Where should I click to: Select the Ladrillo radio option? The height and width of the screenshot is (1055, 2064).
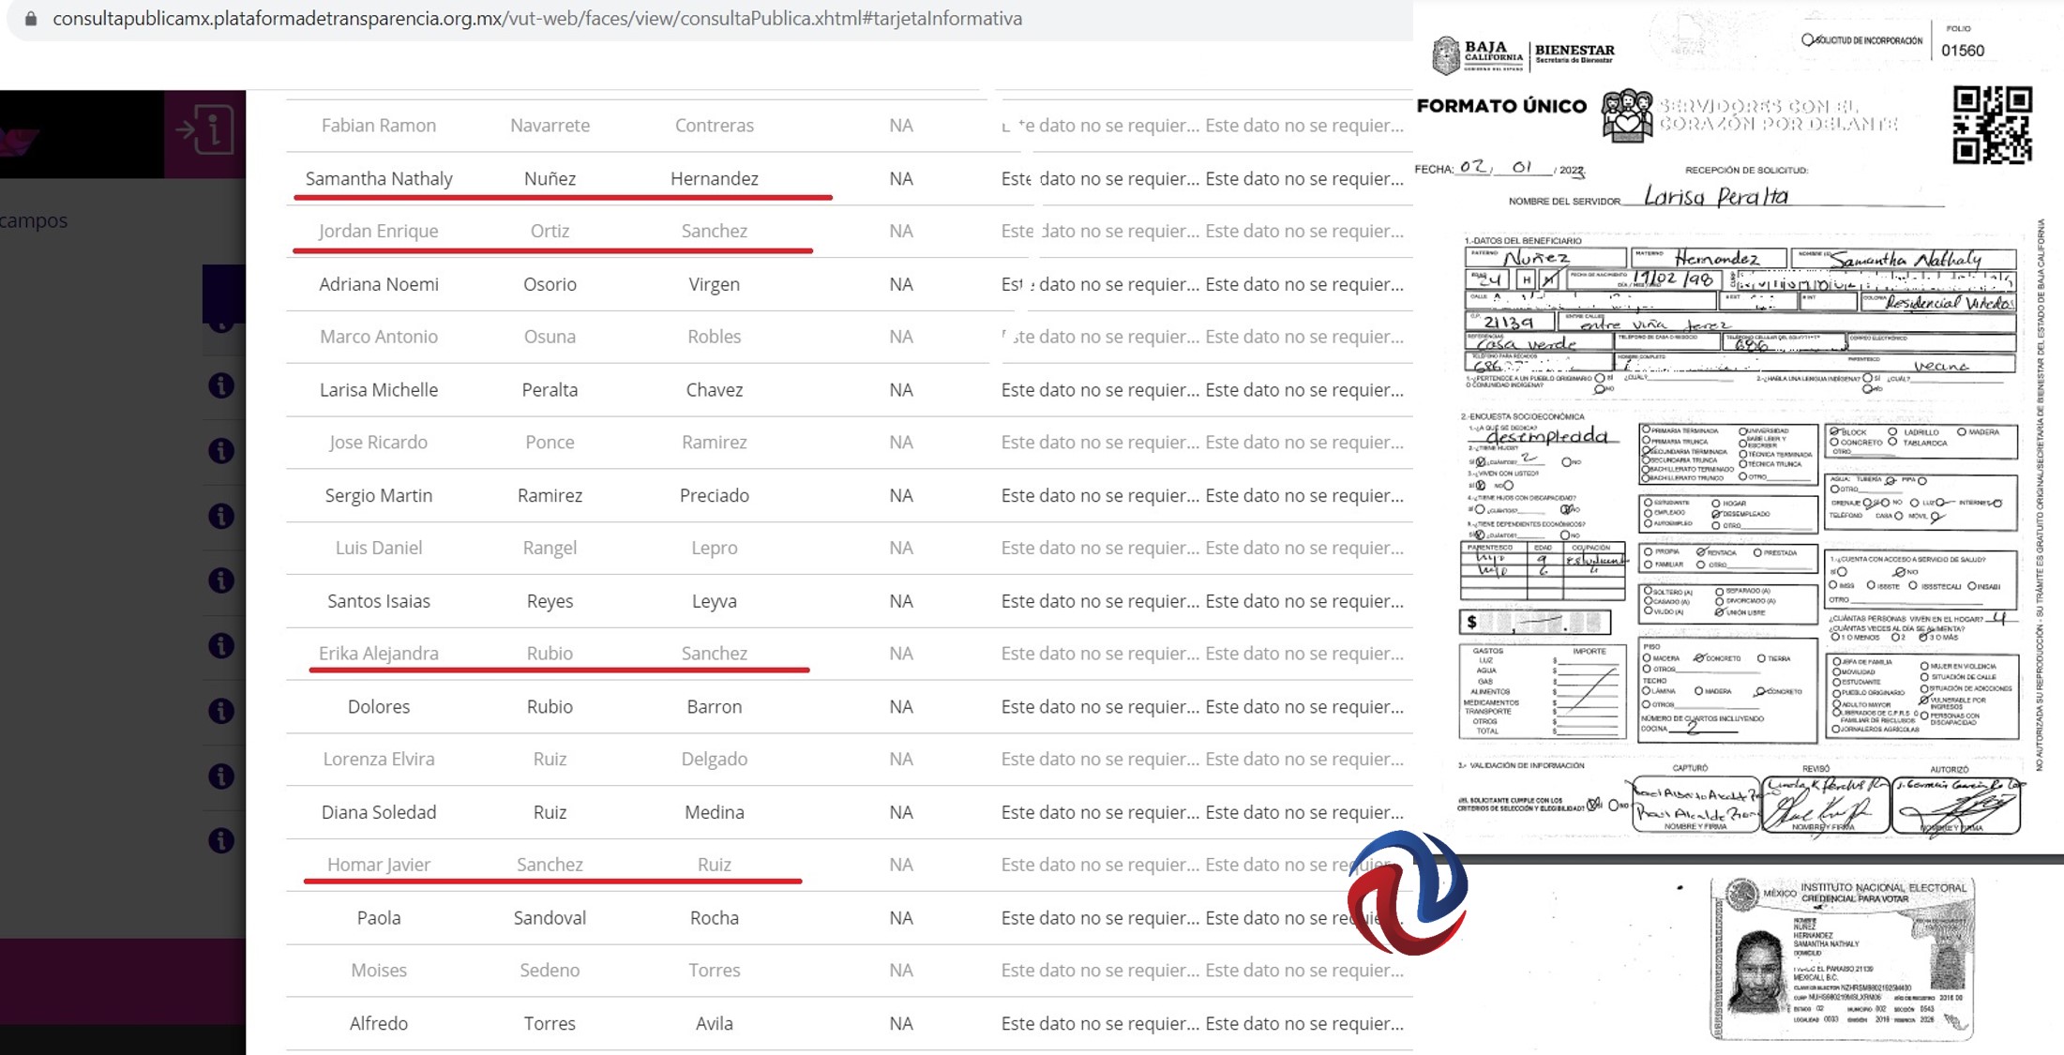(1893, 432)
